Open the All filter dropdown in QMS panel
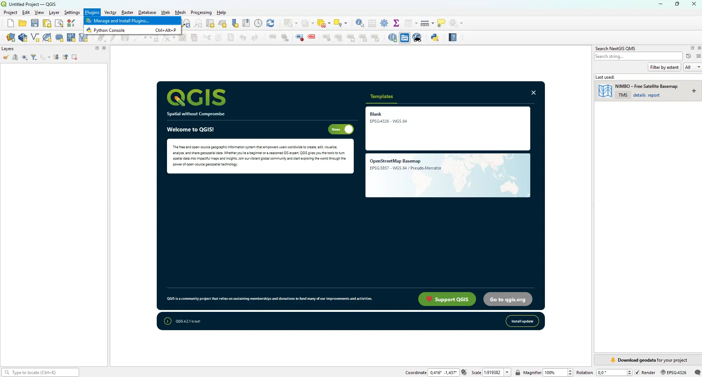 point(692,67)
